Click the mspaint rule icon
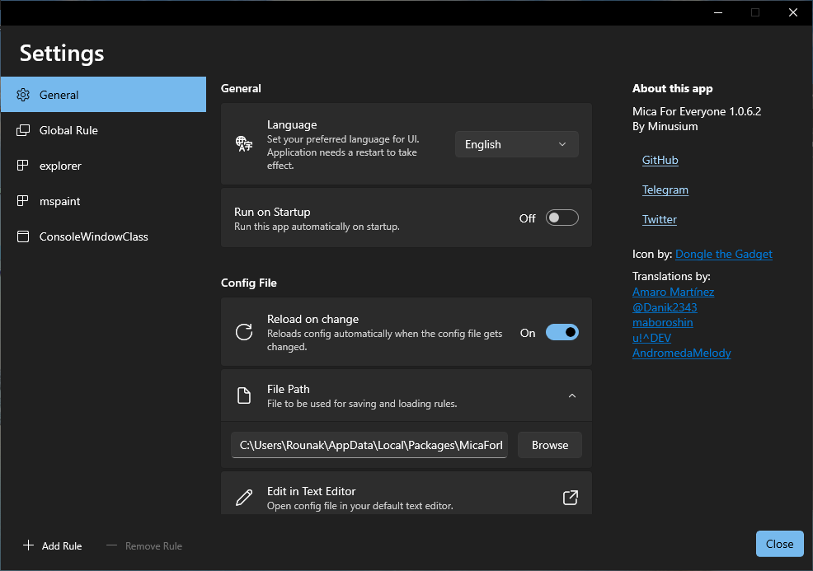The image size is (813, 571). coord(23,201)
